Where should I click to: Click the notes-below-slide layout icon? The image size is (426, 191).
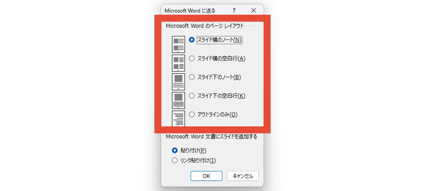(x=178, y=82)
